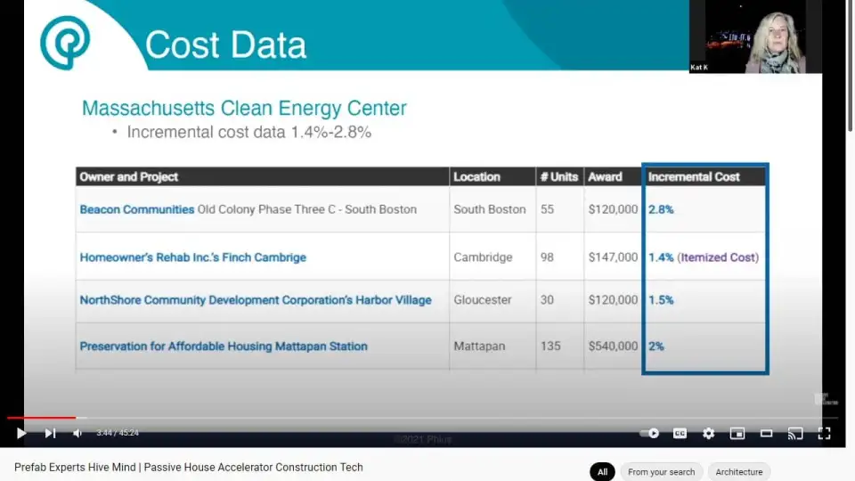The image size is (855, 481).
Task: Enable theater mode view
Action: [x=766, y=433]
